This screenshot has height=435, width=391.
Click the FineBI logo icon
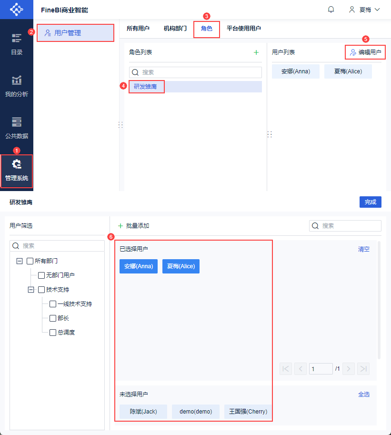(x=17, y=10)
